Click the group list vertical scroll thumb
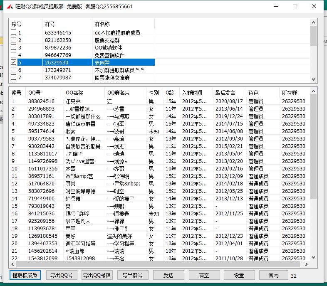 313,36
